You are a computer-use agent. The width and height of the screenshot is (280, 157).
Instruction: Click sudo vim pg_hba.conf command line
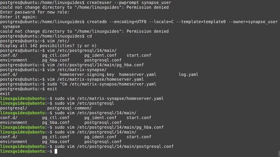(x=109, y=127)
